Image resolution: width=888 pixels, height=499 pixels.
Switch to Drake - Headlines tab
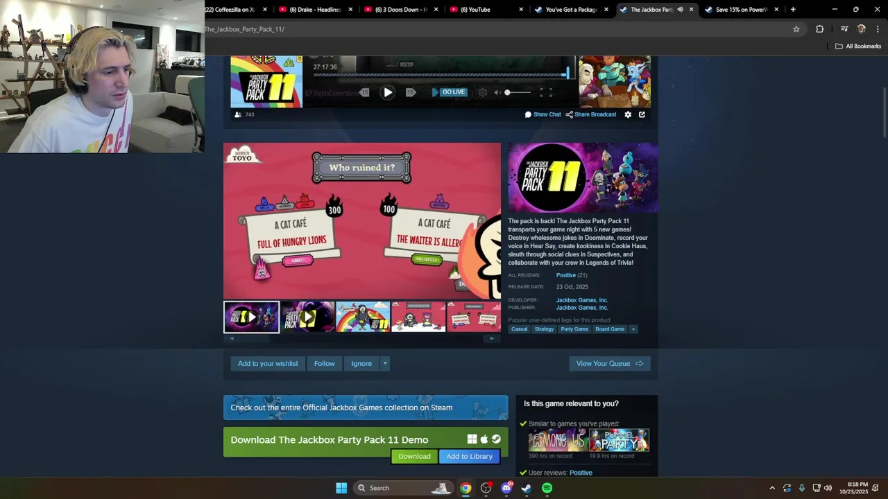tap(314, 10)
